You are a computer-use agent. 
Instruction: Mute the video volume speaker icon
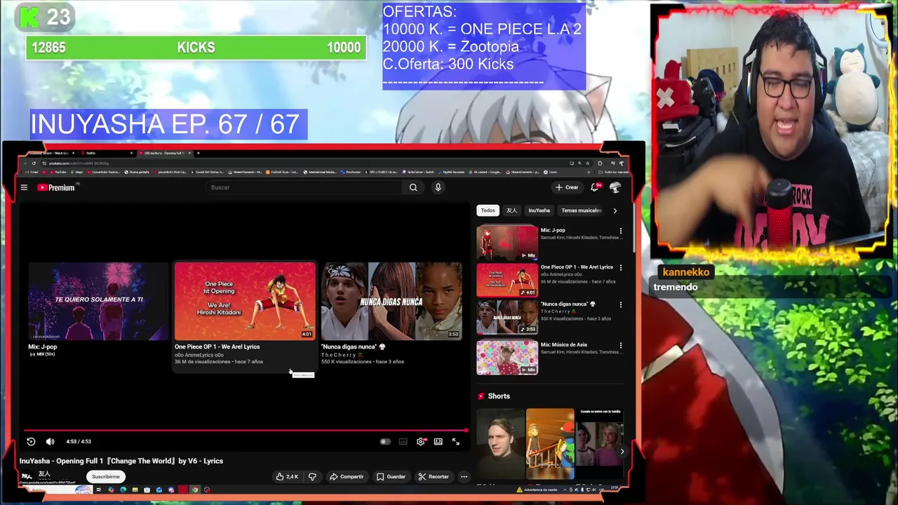click(x=50, y=441)
